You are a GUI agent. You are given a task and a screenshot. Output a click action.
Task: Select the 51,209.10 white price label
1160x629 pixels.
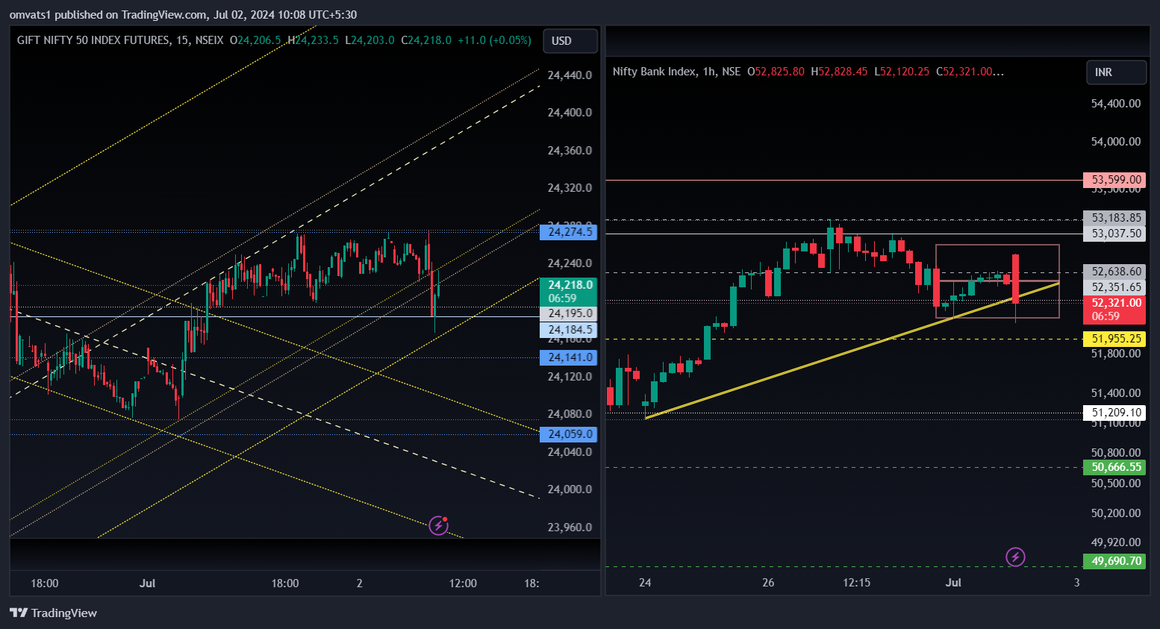[x=1114, y=413]
